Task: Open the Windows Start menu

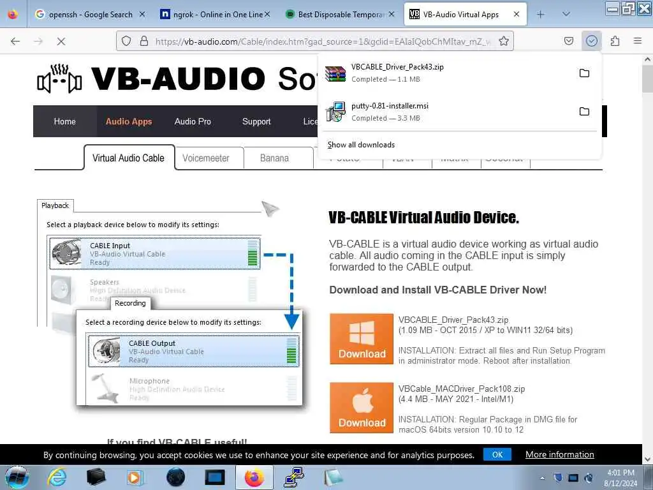Action: 17,477
